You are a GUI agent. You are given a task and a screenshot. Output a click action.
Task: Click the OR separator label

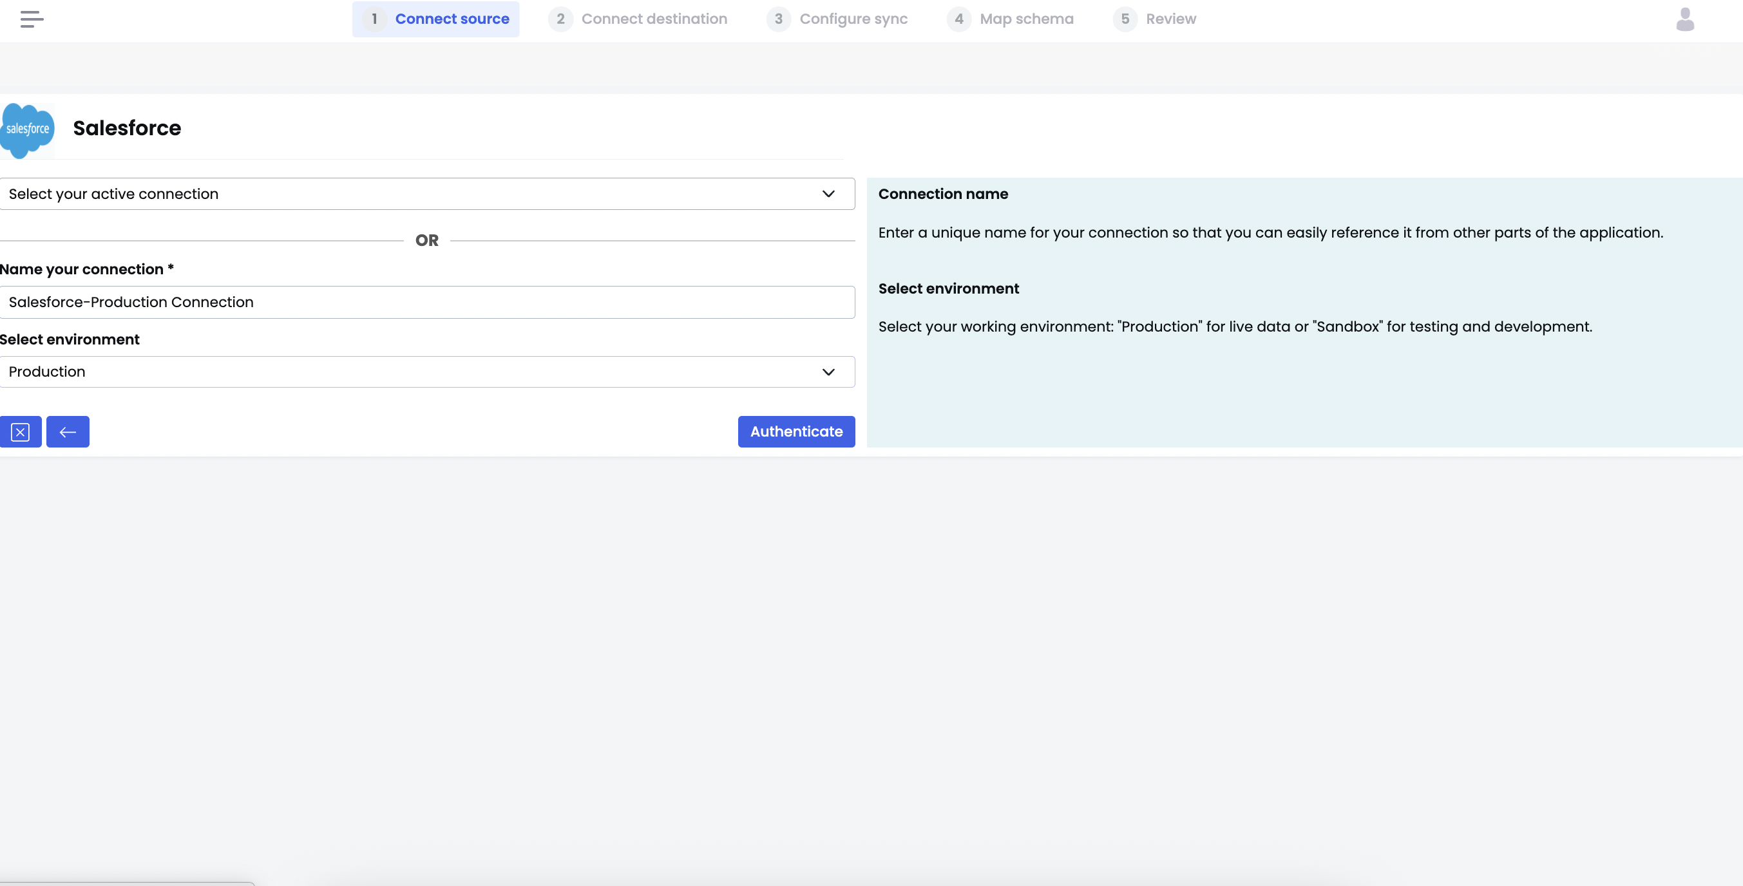click(x=427, y=241)
